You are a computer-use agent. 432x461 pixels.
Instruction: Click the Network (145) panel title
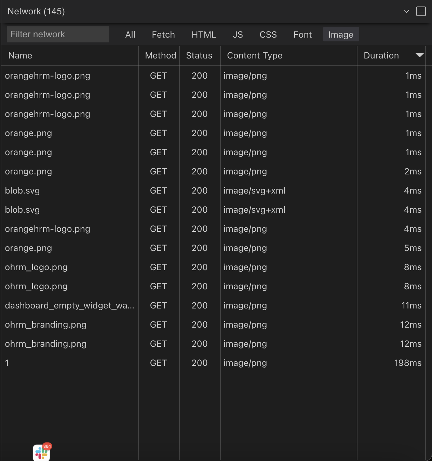(36, 11)
